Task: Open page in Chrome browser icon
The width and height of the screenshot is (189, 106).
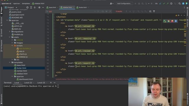Action: pos(169,21)
